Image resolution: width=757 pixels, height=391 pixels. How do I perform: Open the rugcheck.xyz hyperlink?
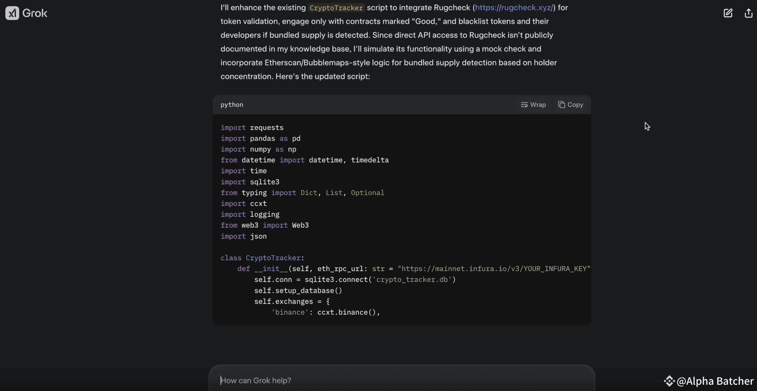[x=514, y=8]
